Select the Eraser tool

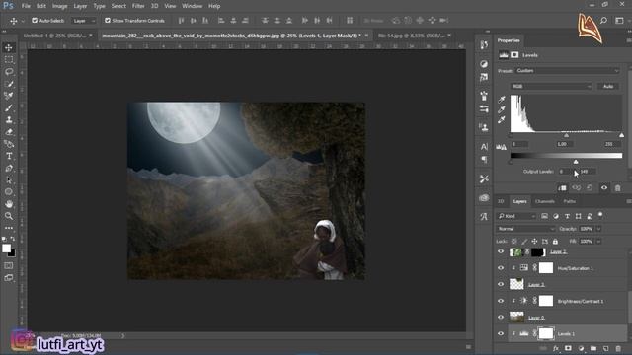coord(9,132)
